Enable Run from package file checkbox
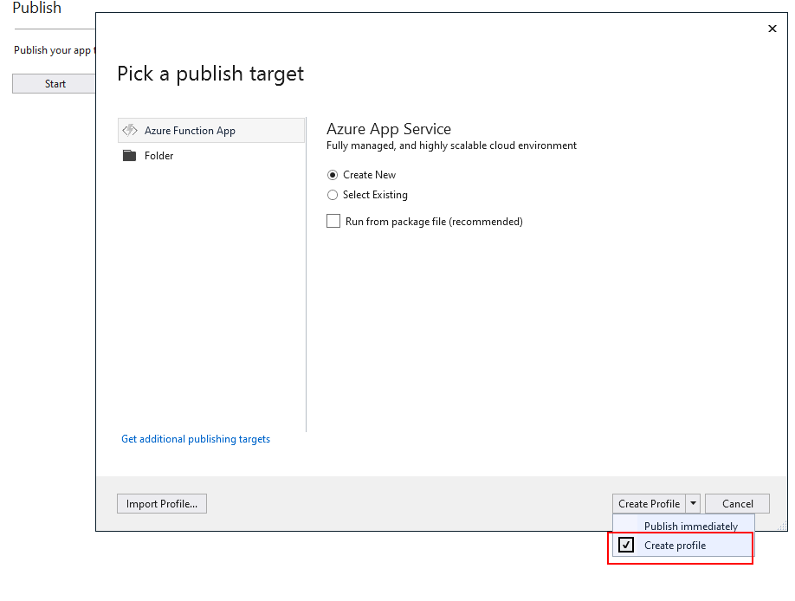Viewport: 795px width, 601px height. coord(333,222)
